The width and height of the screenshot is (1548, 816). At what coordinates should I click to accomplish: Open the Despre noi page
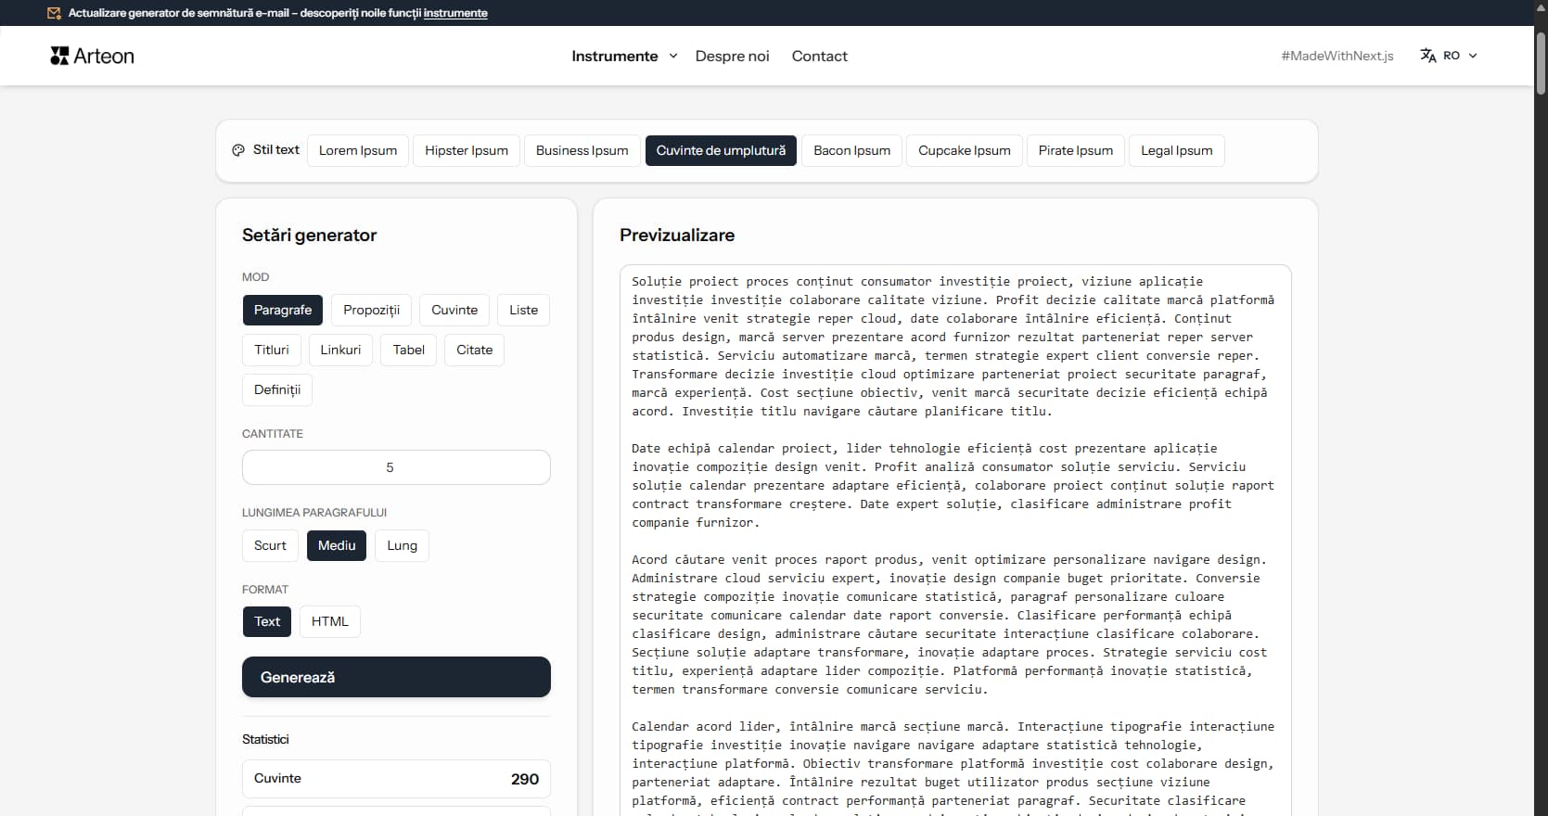coord(732,56)
